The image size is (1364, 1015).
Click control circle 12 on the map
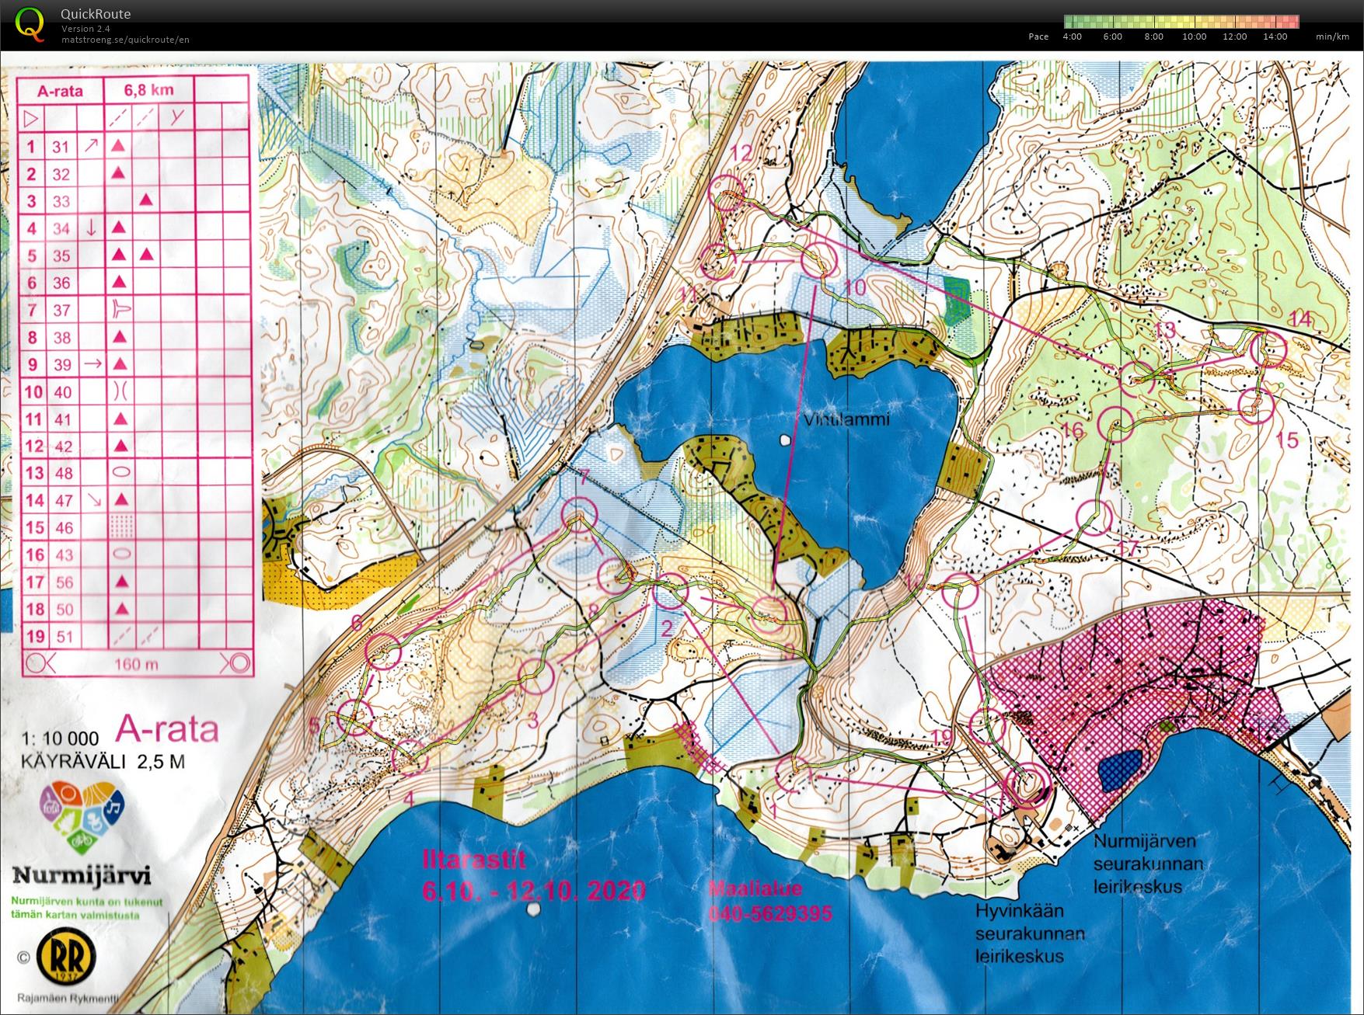[727, 192]
